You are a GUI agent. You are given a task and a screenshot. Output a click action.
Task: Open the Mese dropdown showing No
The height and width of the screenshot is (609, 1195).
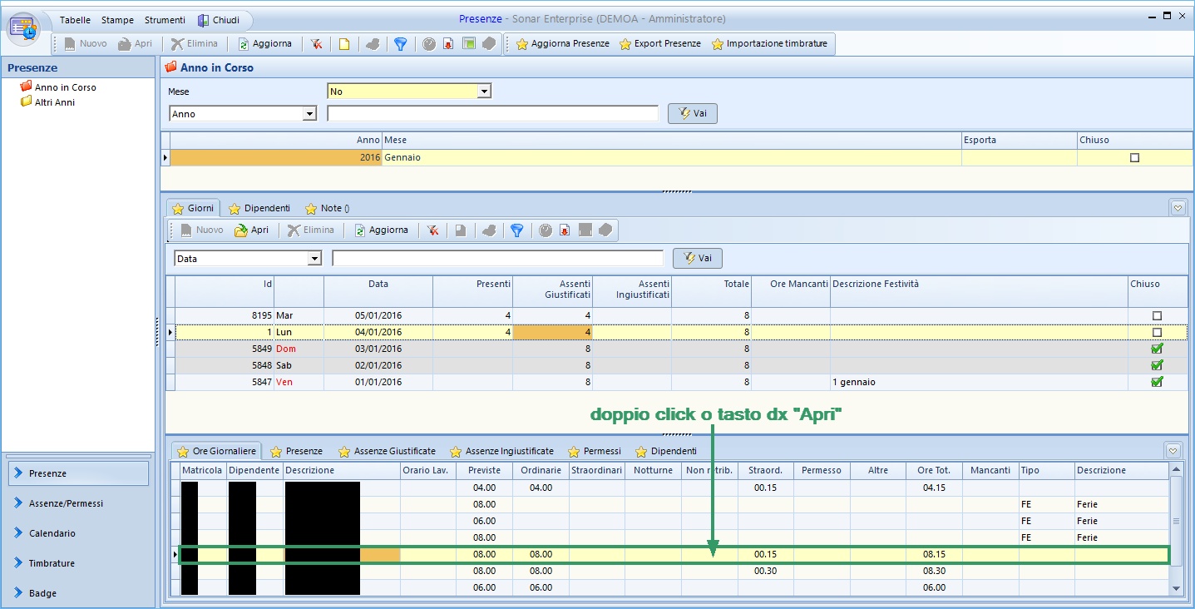pyautogui.click(x=485, y=92)
